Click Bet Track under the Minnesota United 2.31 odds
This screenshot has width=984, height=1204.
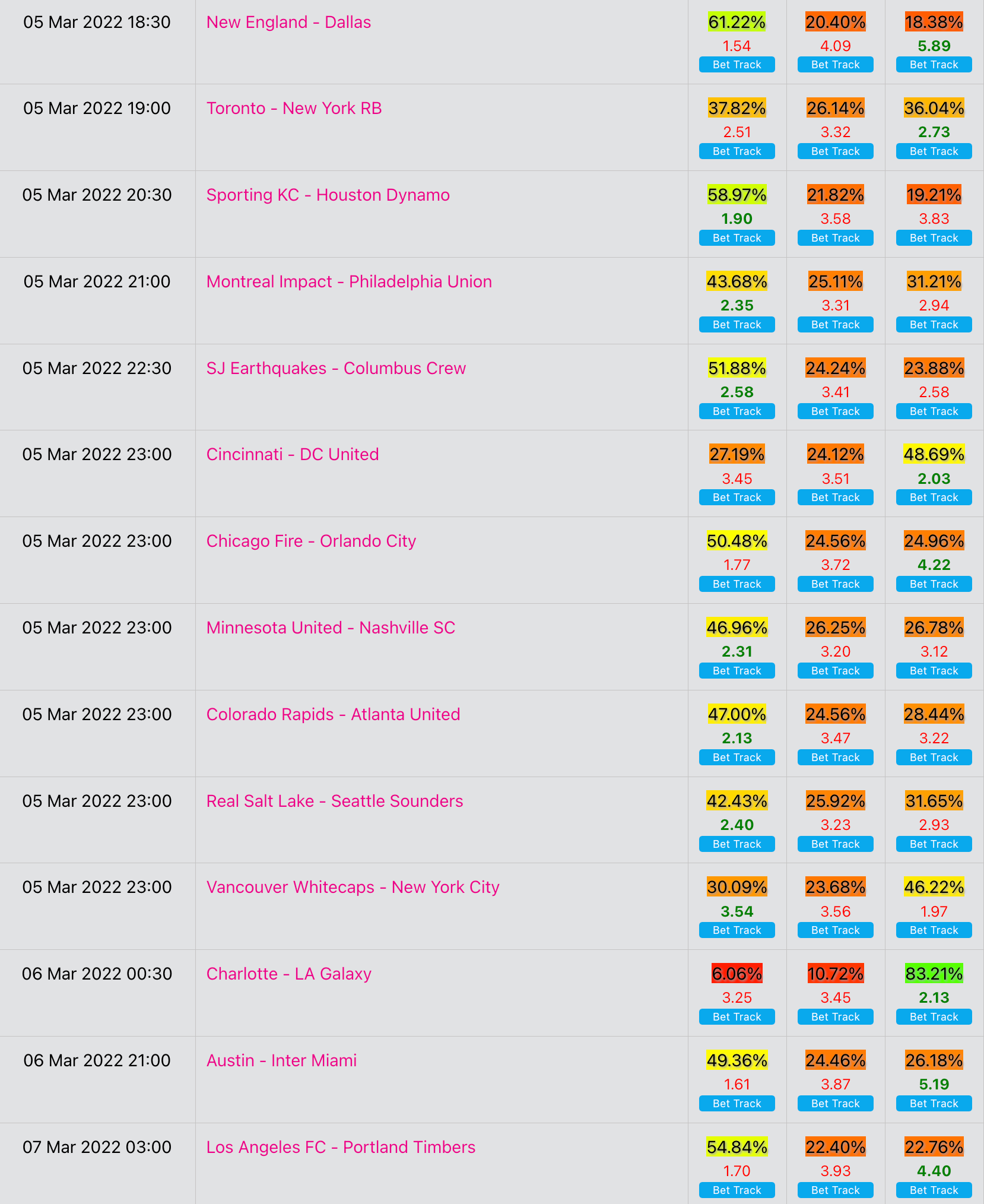(x=737, y=671)
